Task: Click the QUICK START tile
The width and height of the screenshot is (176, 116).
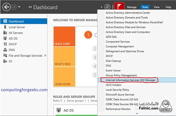Action: [64, 37]
